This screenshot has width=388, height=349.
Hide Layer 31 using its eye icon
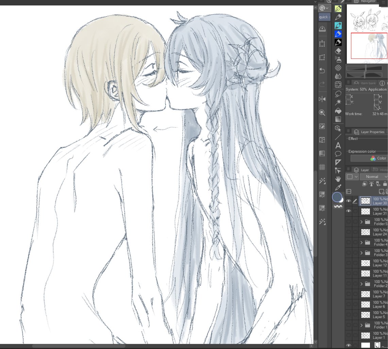(349, 211)
